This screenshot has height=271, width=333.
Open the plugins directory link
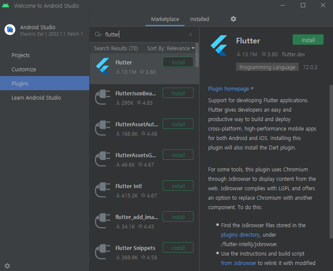click(x=240, y=234)
